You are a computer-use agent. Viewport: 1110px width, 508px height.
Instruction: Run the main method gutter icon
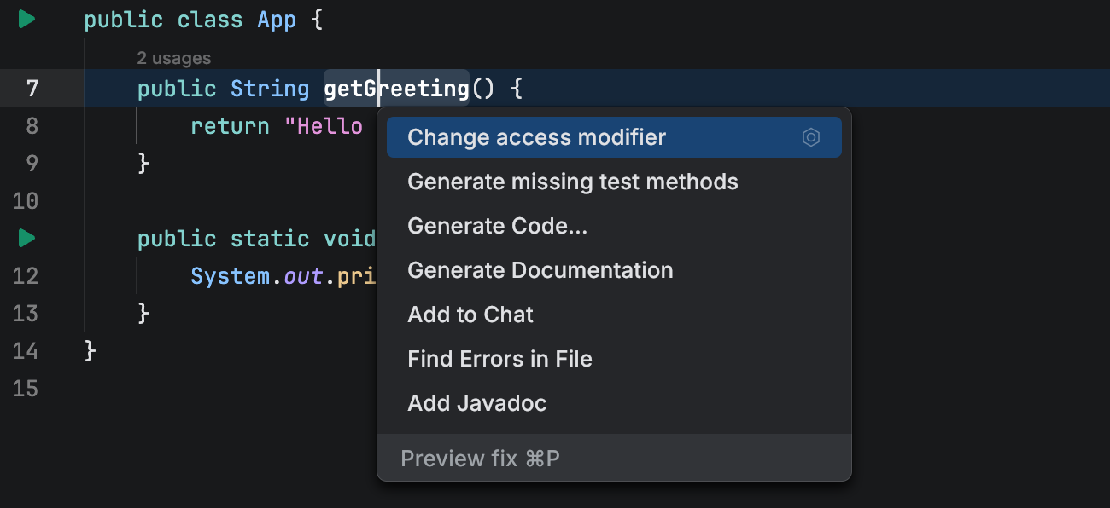click(x=25, y=238)
